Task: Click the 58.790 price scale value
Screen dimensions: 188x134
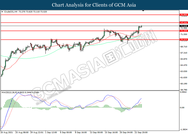Action: (x=183, y=90)
